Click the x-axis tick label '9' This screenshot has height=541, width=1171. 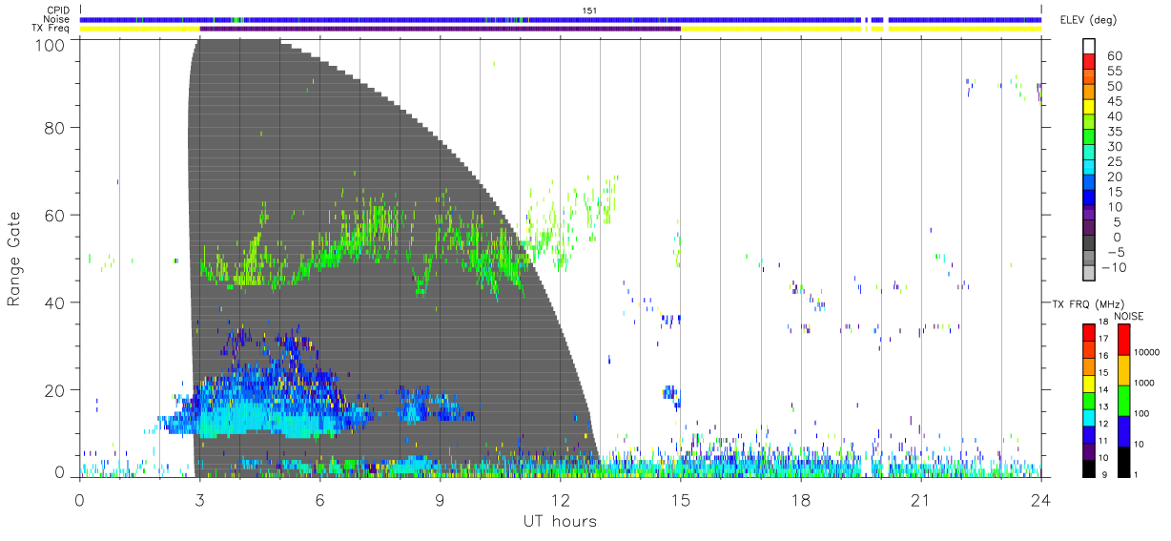point(441,500)
